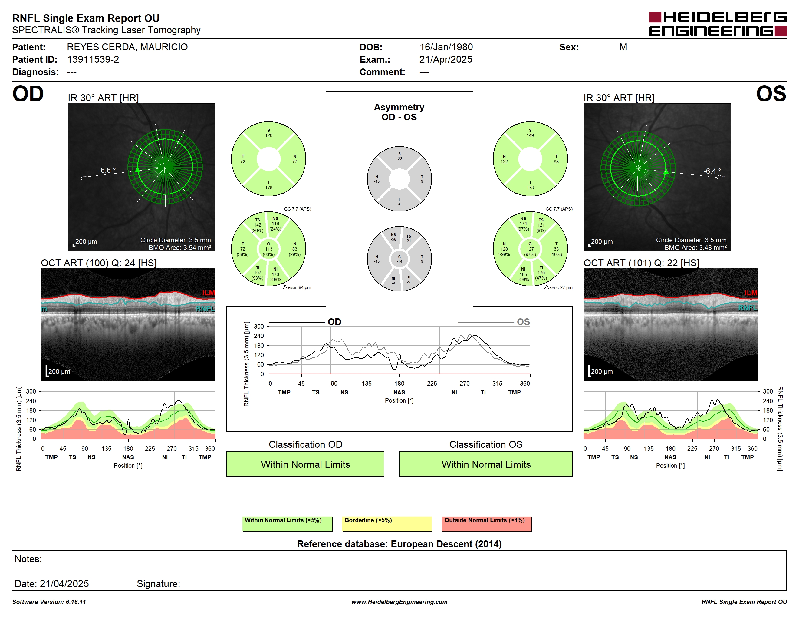
Task: Click the gray OS legend line in comparison graph
Action: [x=485, y=323]
